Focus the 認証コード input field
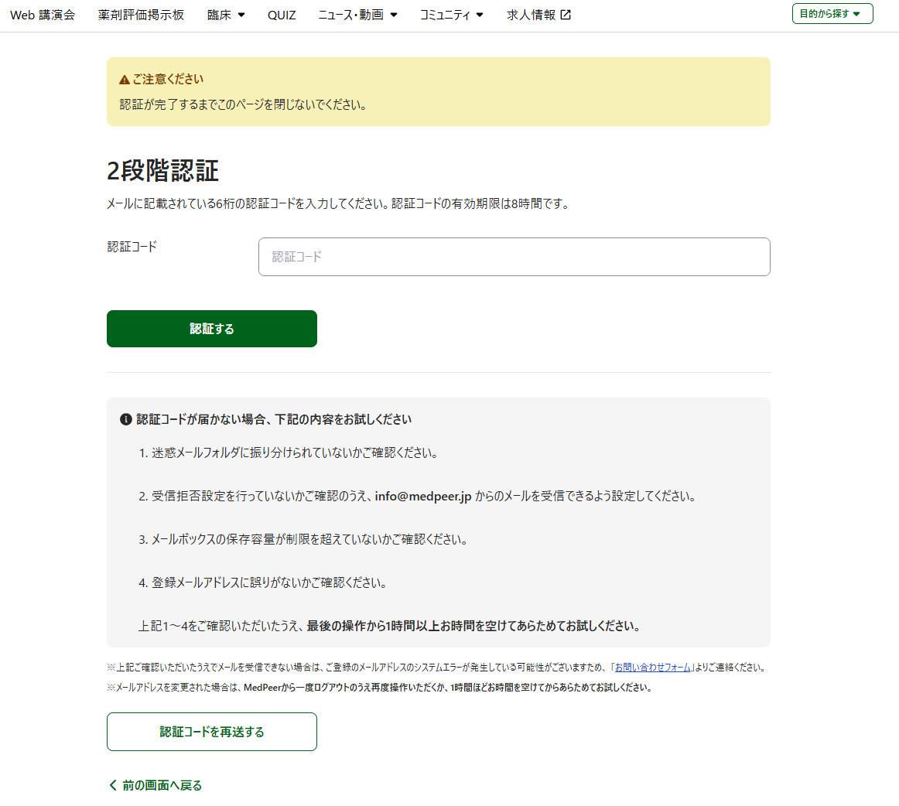This screenshot has width=899, height=806. [514, 257]
